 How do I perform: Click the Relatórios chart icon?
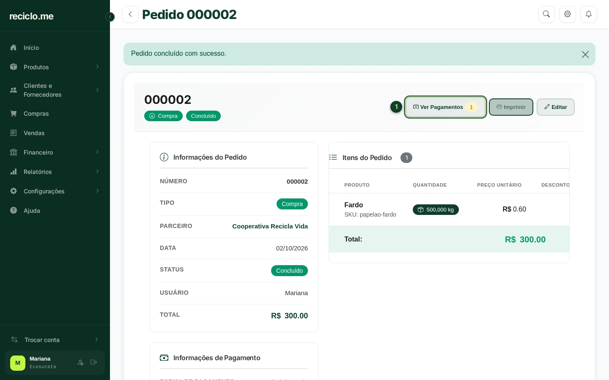point(14,172)
